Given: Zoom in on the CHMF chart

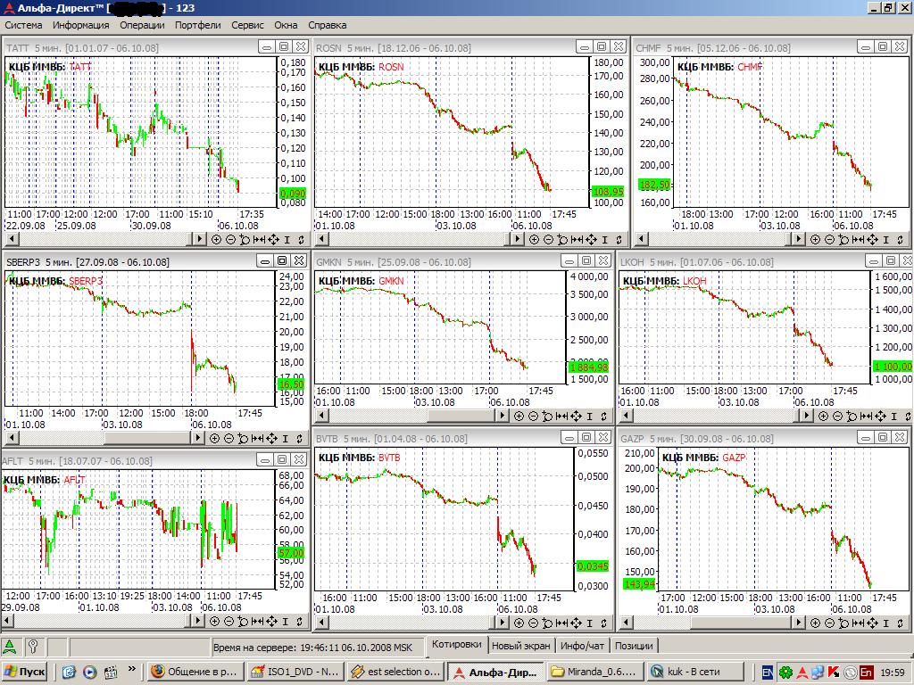Looking at the screenshot, I should tap(816, 239).
